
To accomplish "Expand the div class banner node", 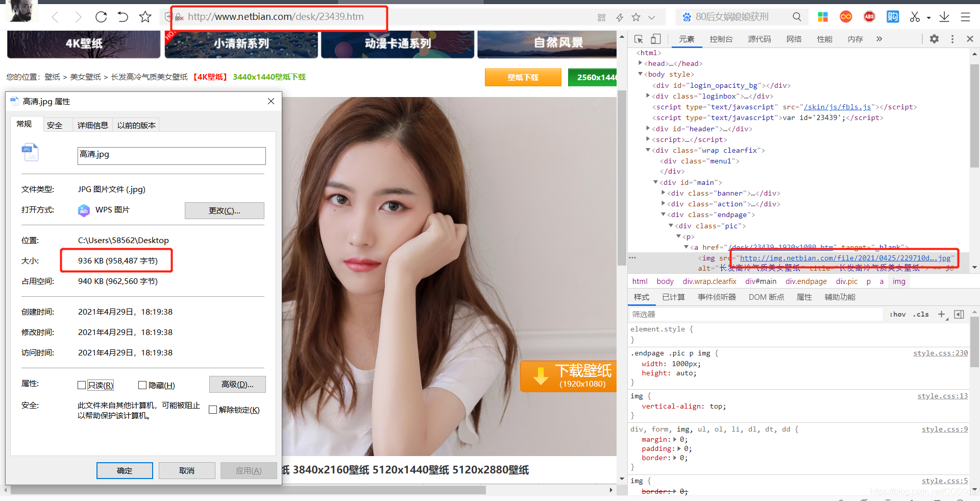I will pyautogui.click(x=664, y=193).
